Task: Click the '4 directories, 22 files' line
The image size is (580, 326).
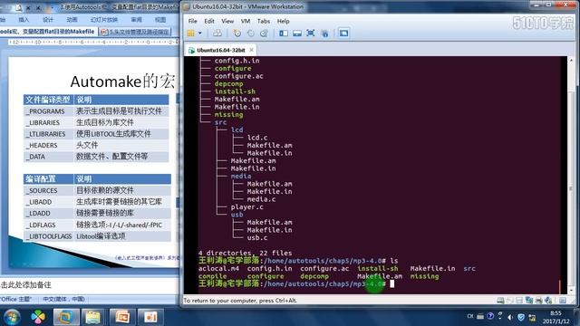Action: (x=245, y=254)
